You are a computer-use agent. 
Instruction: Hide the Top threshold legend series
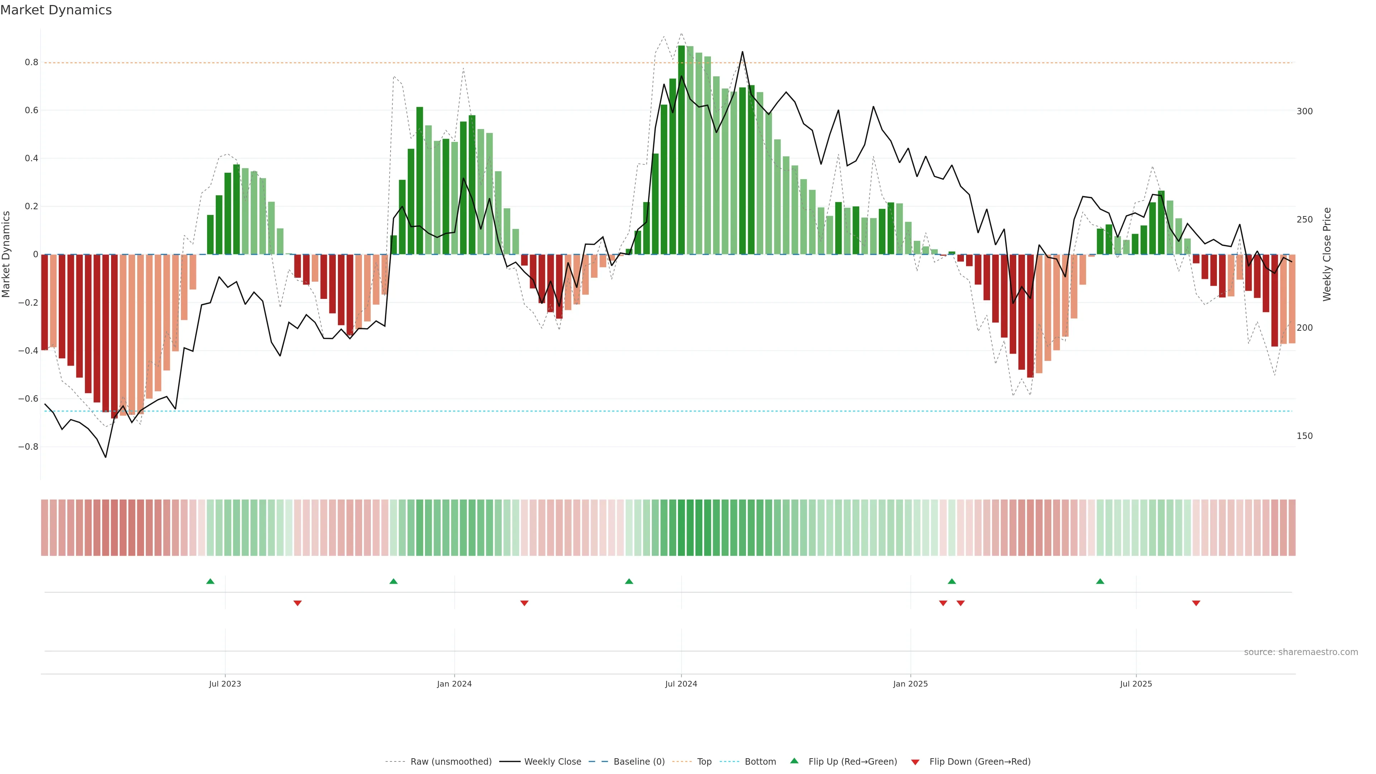click(704, 762)
